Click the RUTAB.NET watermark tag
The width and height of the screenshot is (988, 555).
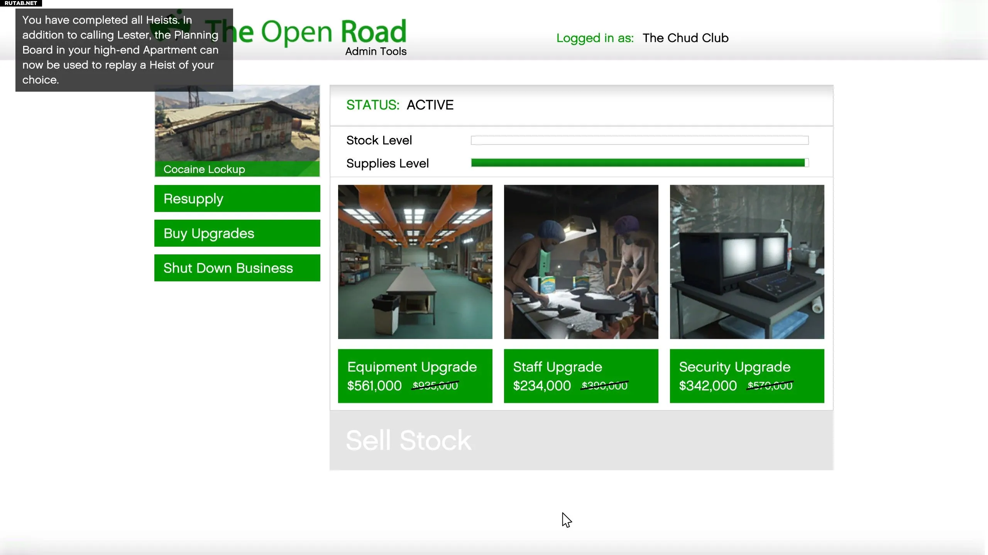coord(21,3)
